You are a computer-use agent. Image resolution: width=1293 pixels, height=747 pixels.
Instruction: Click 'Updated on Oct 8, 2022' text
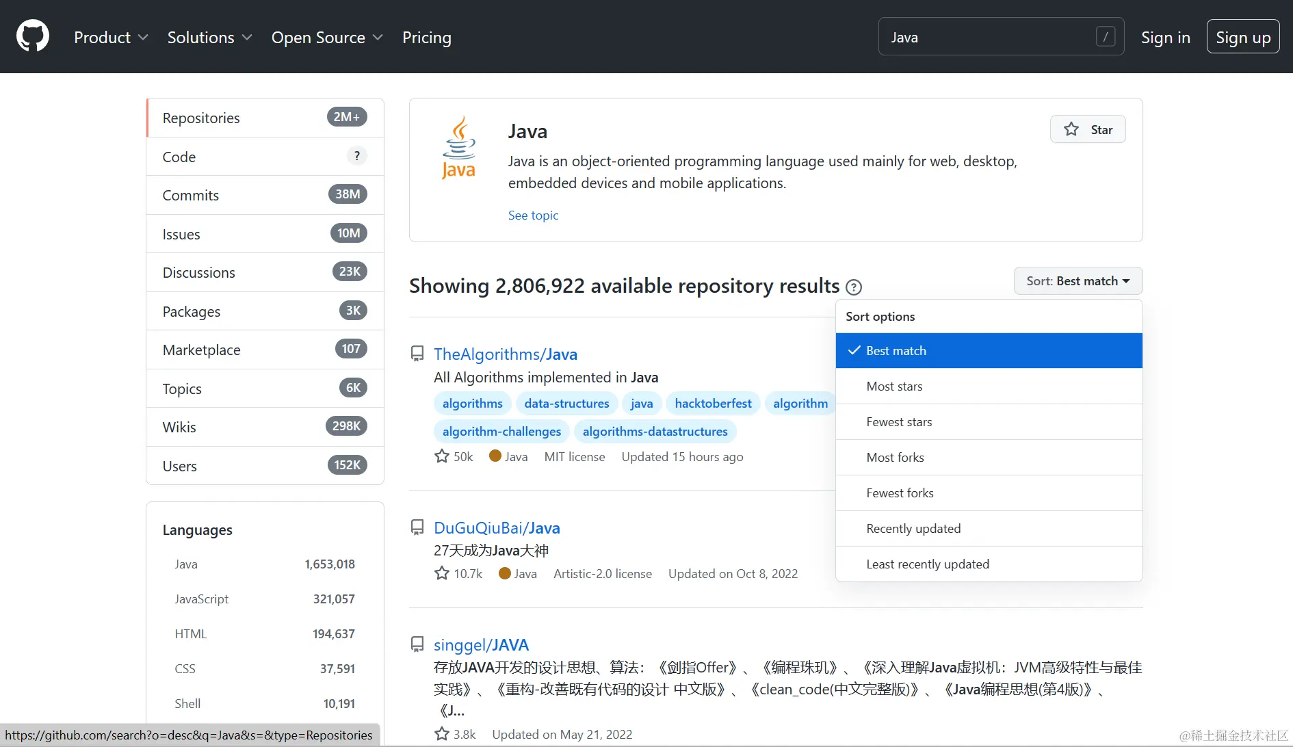pyautogui.click(x=733, y=573)
